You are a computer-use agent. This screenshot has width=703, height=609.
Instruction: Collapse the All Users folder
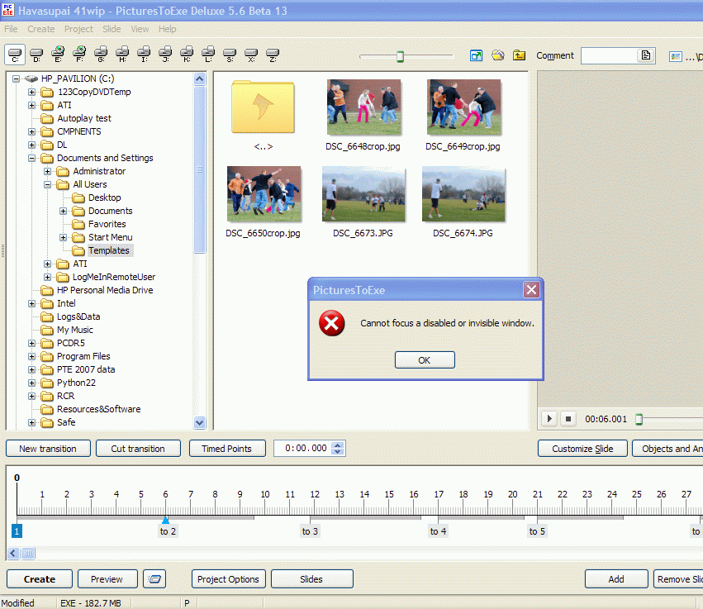coord(48,185)
